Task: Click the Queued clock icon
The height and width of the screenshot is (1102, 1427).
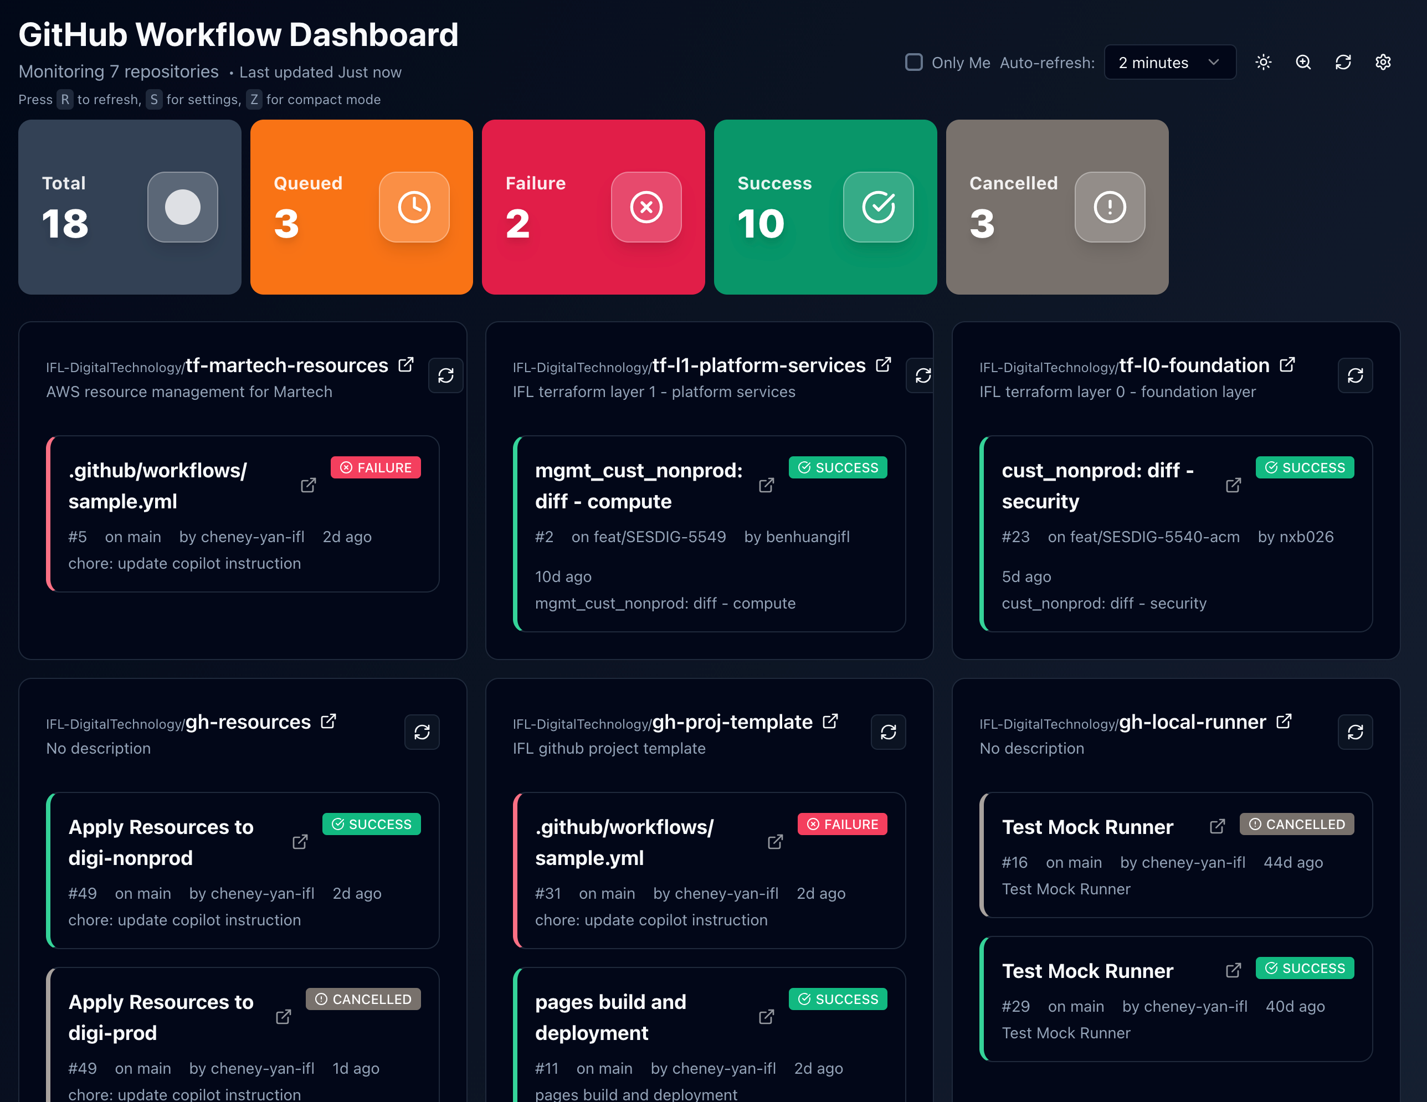Action: [414, 207]
